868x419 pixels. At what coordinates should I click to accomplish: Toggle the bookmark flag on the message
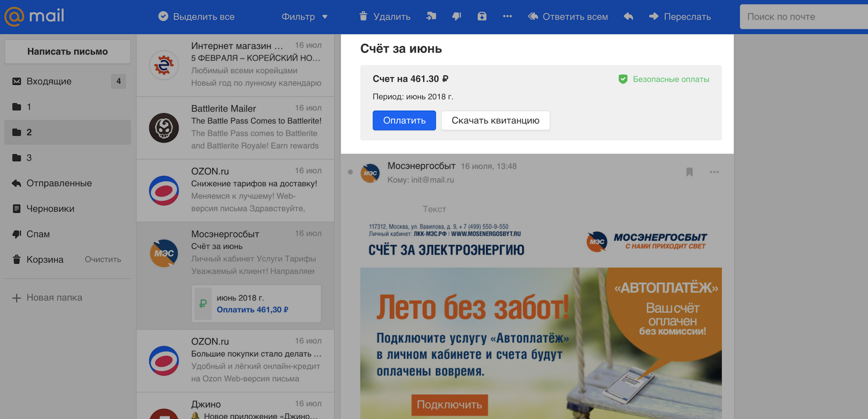689,172
